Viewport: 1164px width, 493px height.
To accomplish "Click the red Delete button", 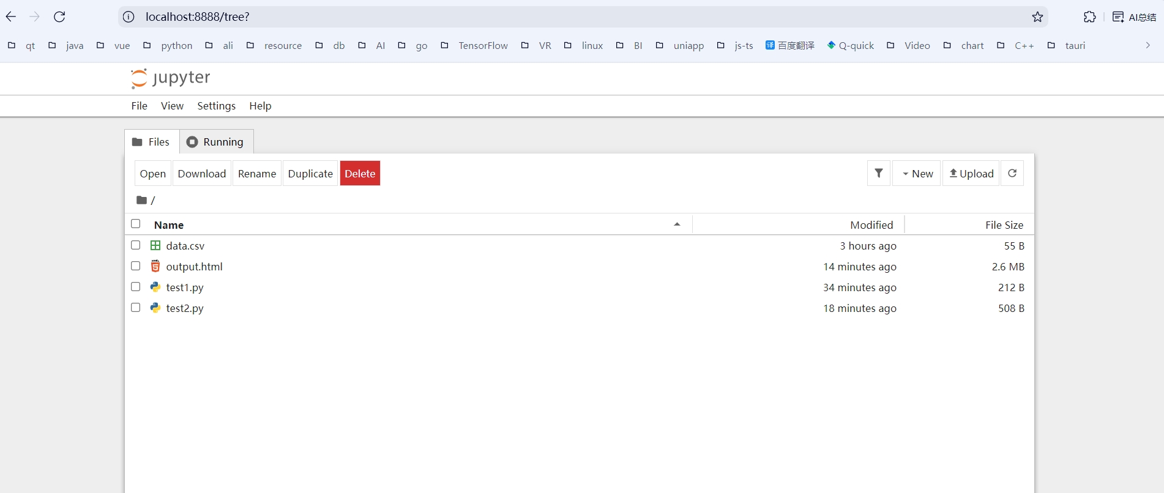I will coord(360,173).
